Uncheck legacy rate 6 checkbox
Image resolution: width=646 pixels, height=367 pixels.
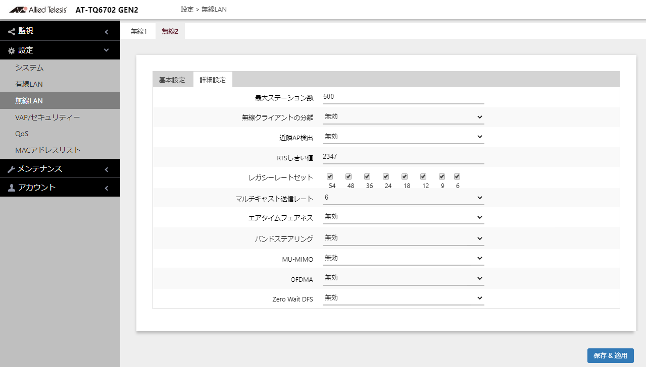tap(457, 176)
